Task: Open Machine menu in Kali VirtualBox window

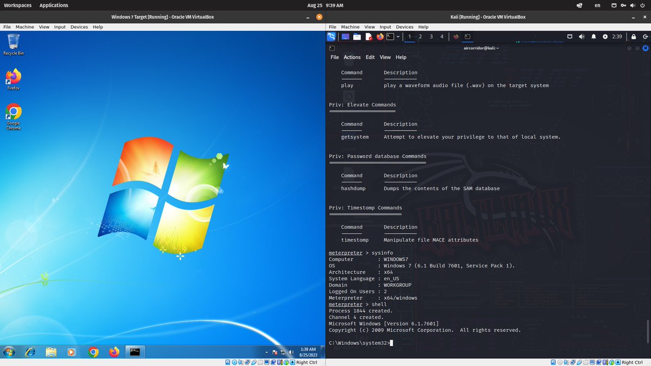Action: 350,27
